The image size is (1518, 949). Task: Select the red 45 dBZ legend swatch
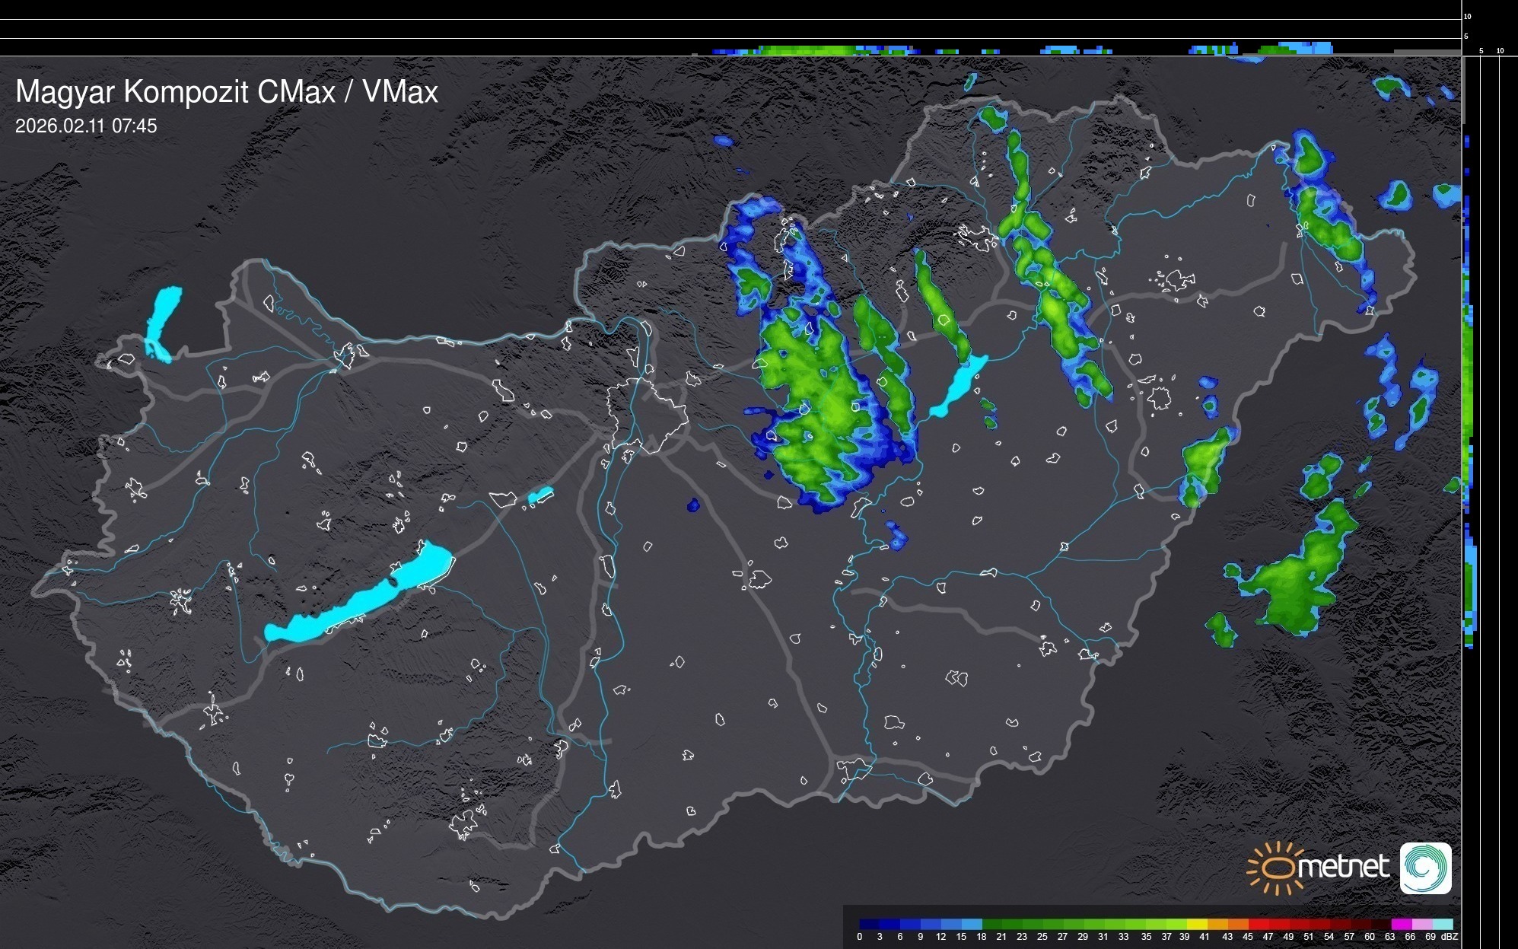[x=1259, y=924]
